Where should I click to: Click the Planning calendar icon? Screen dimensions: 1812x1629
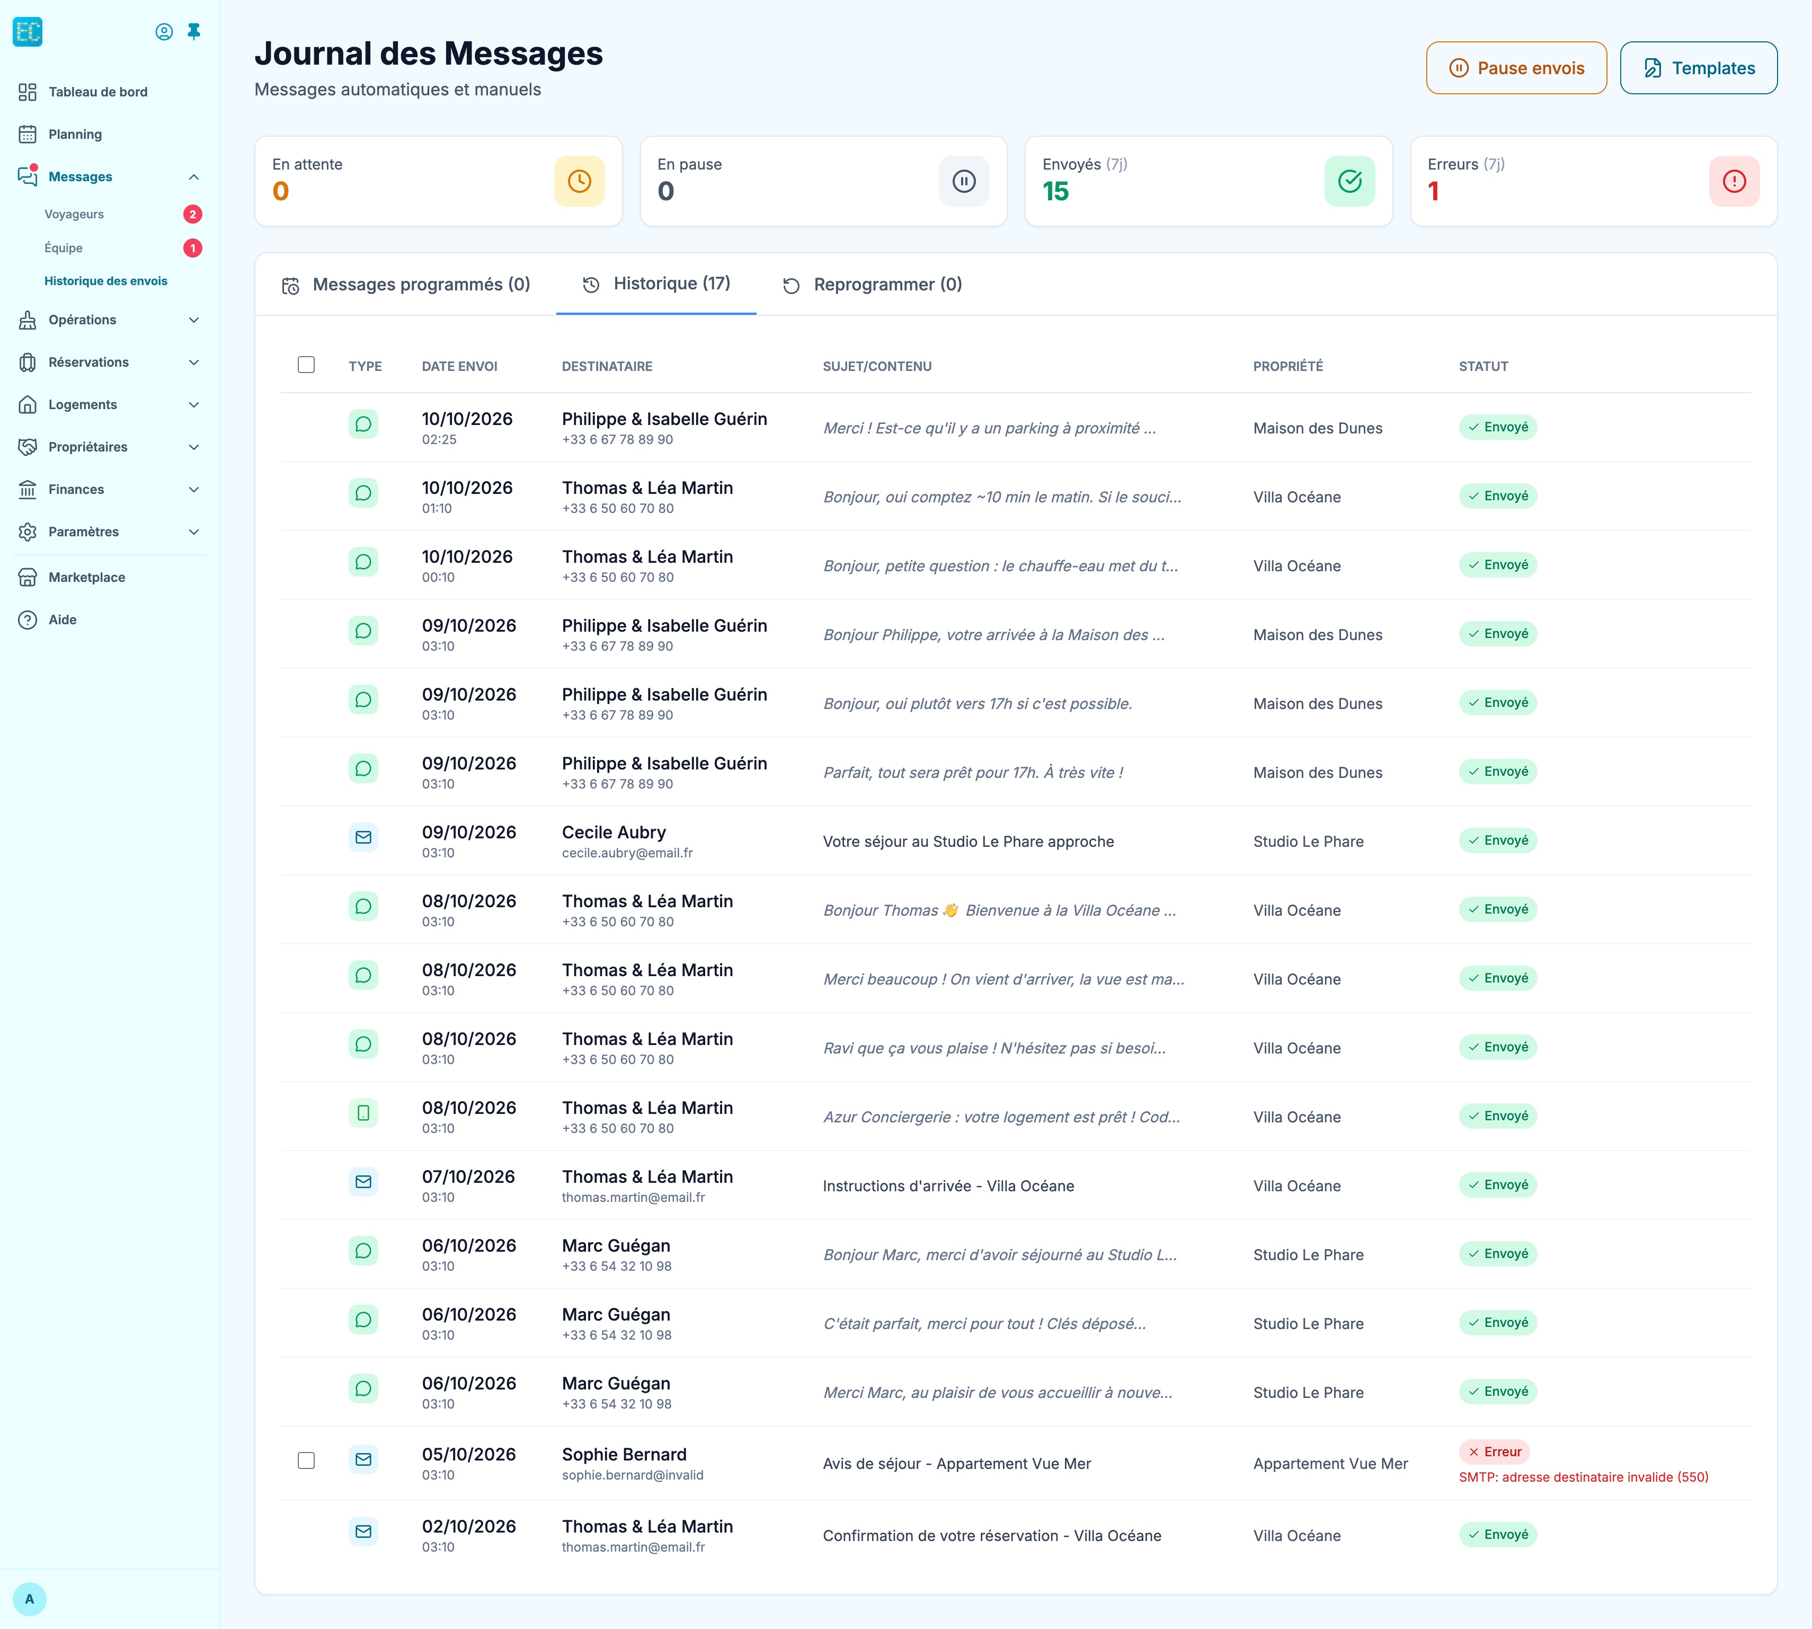point(28,134)
